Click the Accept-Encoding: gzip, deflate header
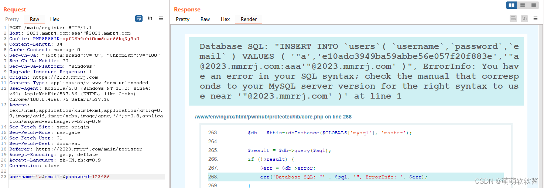The width and height of the screenshot is (544, 188). pyautogui.click(x=54, y=155)
